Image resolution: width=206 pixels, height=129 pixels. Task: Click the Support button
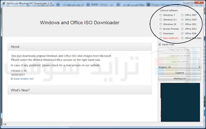coord(180,73)
